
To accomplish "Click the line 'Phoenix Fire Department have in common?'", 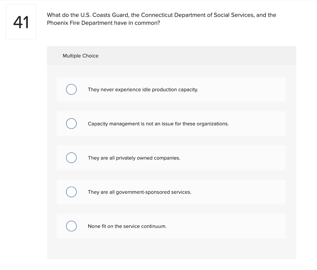I will coord(103,23).
